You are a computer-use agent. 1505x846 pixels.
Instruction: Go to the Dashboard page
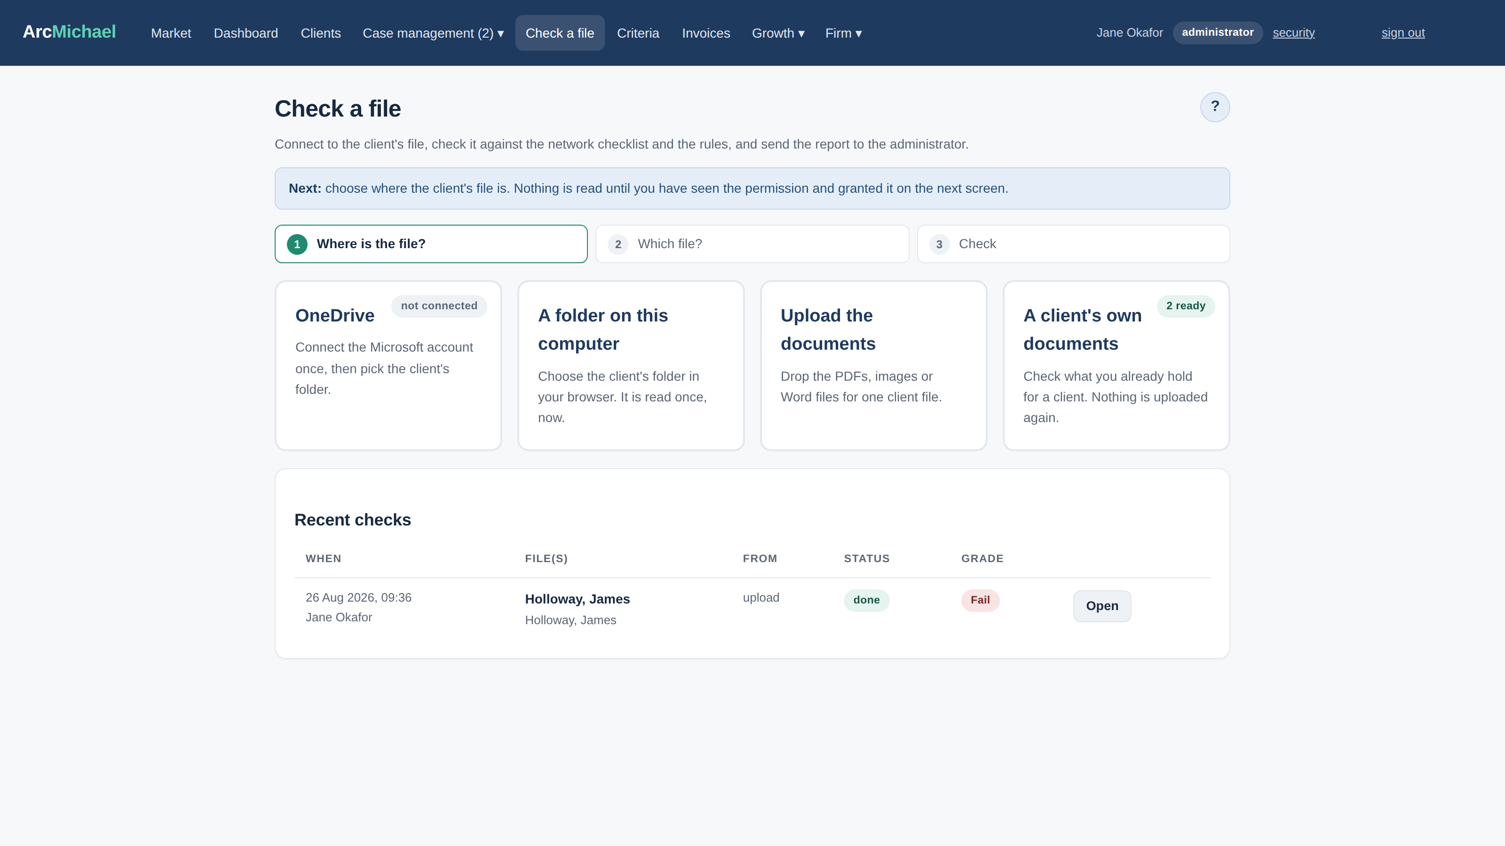[x=246, y=33]
